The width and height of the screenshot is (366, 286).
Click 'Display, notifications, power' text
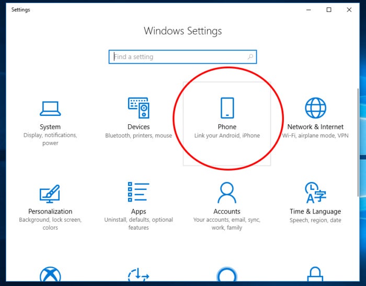50,139
